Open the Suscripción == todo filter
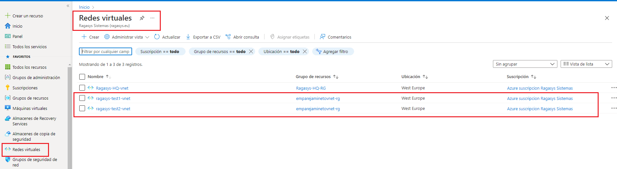The height and width of the screenshot is (169, 617). point(160,51)
